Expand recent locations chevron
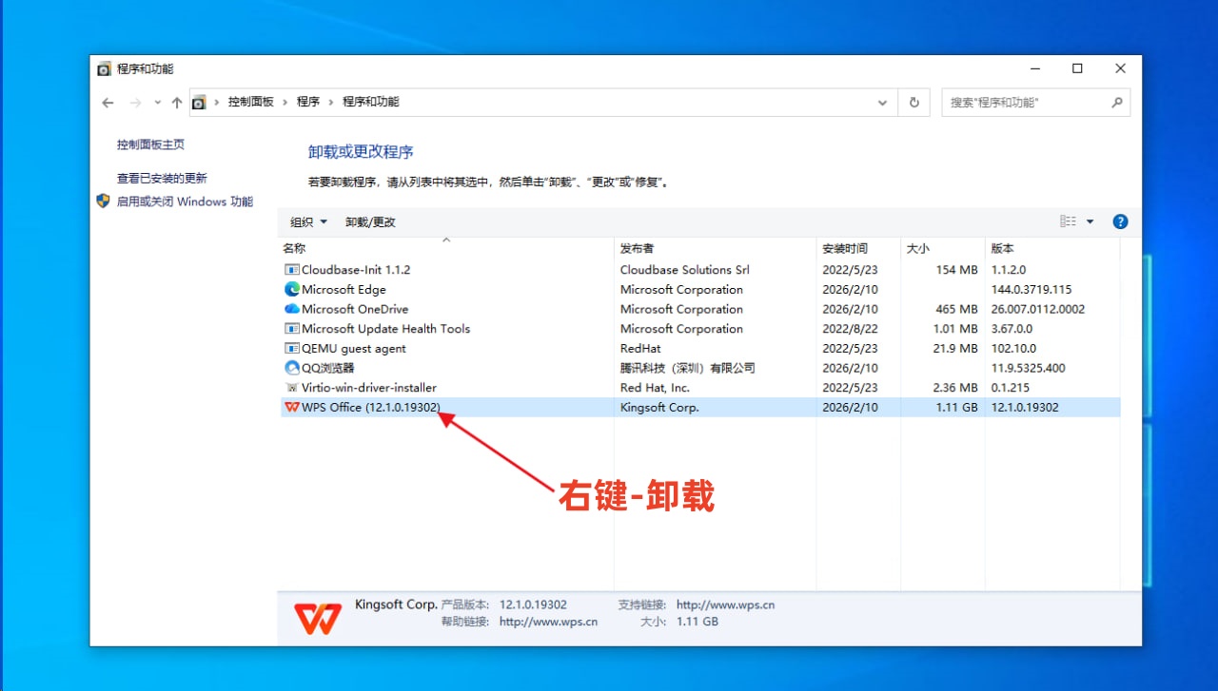Screen dimensions: 1218x691 [x=157, y=103]
